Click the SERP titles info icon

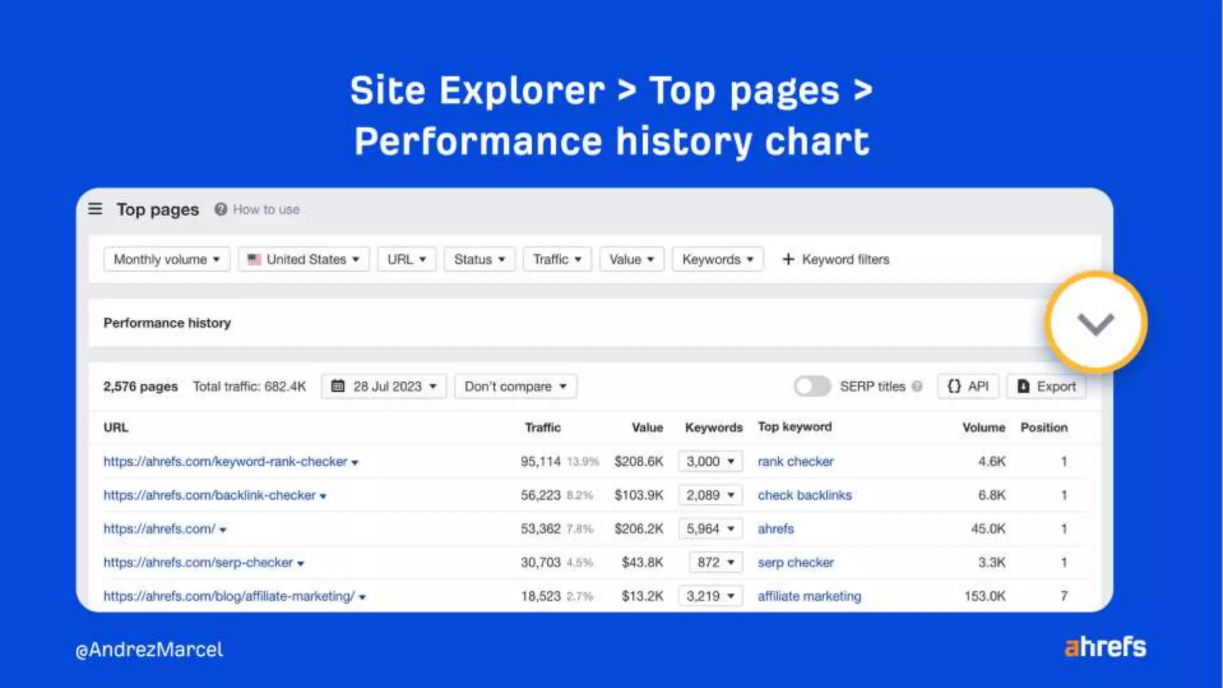[917, 386]
